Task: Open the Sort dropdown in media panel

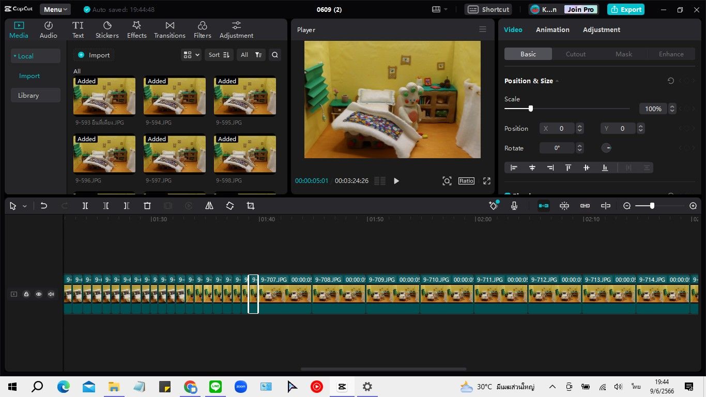Action: coord(220,55)
